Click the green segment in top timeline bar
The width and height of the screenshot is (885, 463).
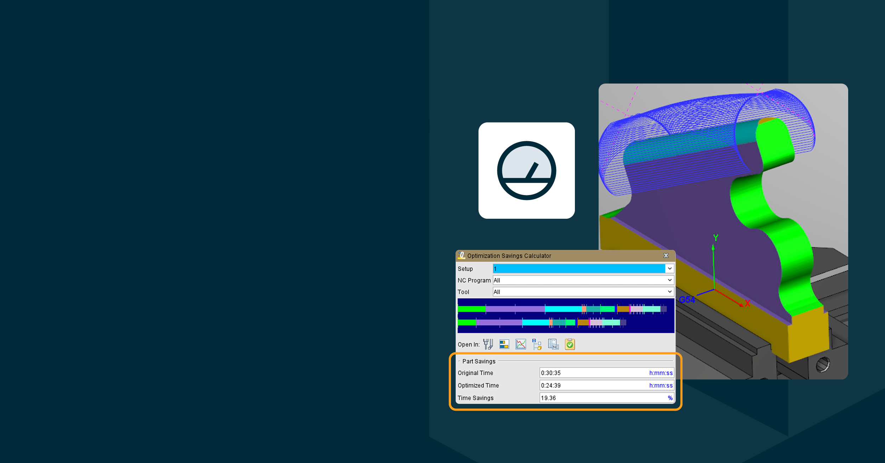tap(472, 309)
